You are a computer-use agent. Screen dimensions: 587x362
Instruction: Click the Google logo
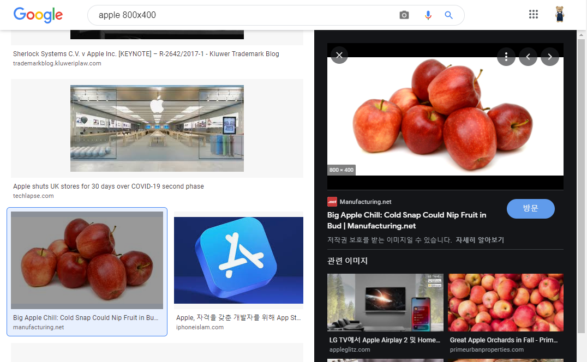[38, 15]
